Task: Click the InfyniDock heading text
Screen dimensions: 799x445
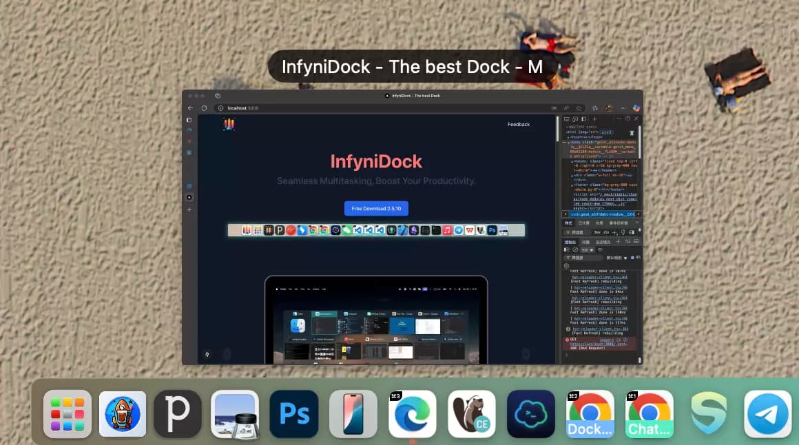Action: (376, 162)
